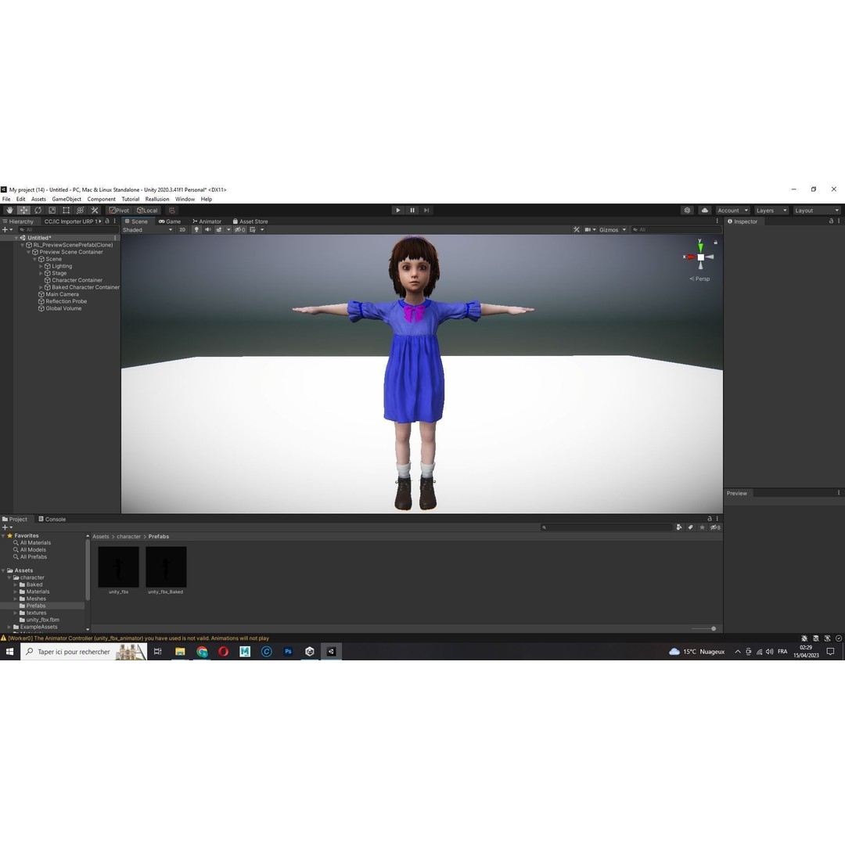845x845 pixels.
Task: Expand the Baked folder in Project tree
Action: (16, 584)
